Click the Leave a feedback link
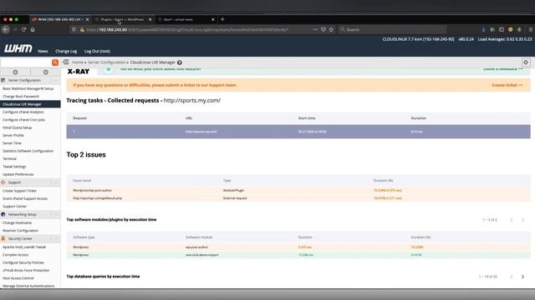535x300 pixels. pos(502,69)
